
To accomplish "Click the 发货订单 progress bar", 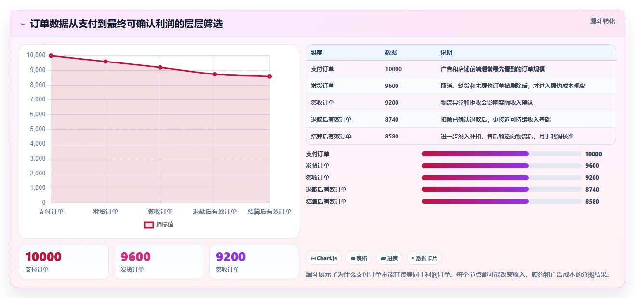I will 502,166.
